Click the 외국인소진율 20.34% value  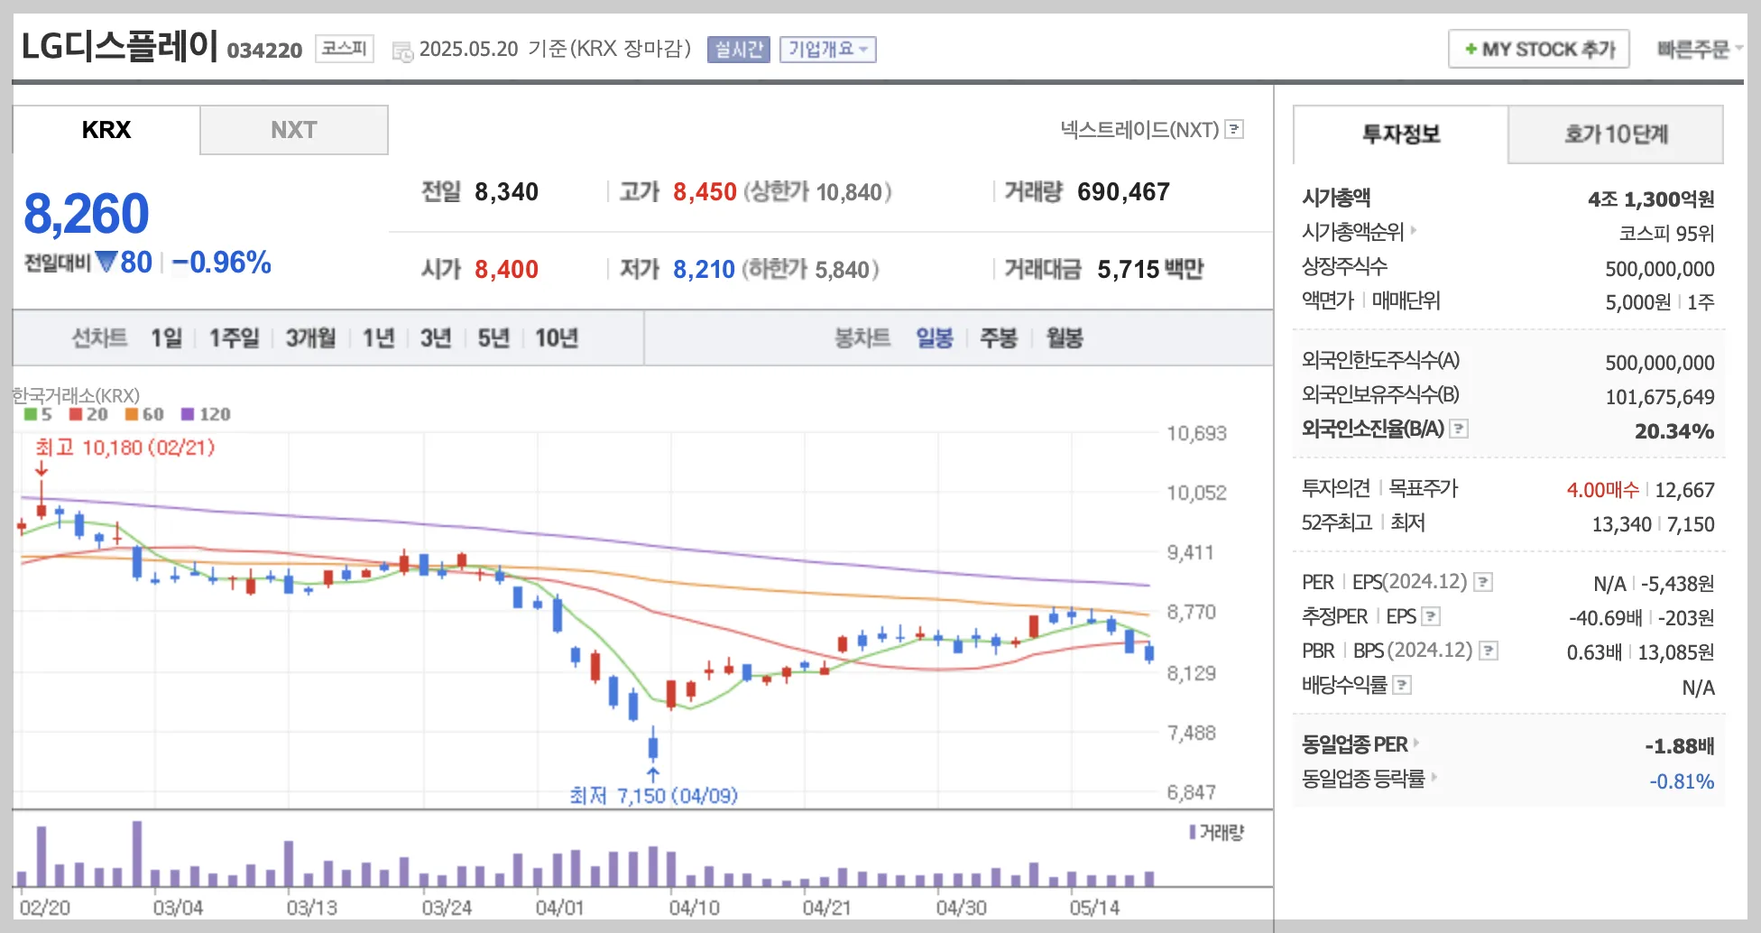(1674, 431)
